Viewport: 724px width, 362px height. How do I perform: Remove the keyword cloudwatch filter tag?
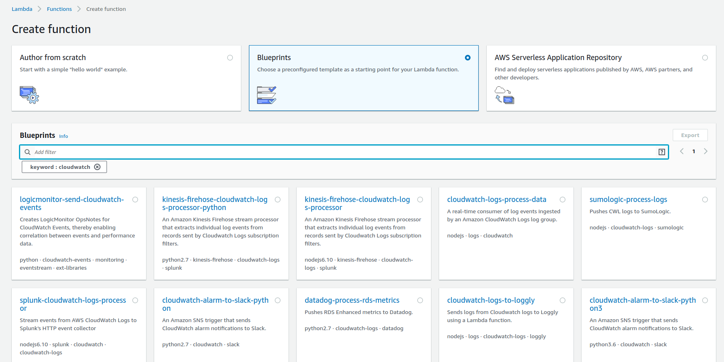(x=97, y=167)
